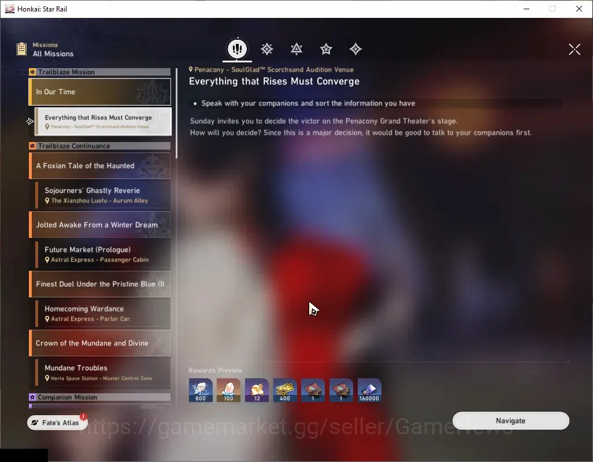This screenshot has height=462, width=593.
Task: Select Mundane Troubles mission
Action: (x=103, y=372)
